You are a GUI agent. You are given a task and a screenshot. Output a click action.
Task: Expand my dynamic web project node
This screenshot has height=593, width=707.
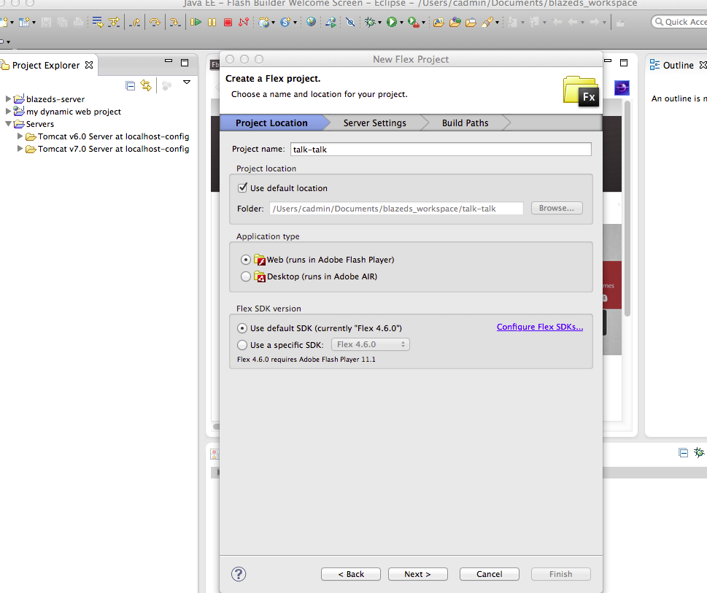[8, 112]
